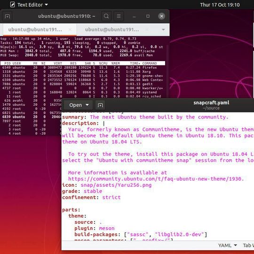This screenshot has height=254, width=254.
Task: Click the Web Conte+ process row
Action: (83, 80)
